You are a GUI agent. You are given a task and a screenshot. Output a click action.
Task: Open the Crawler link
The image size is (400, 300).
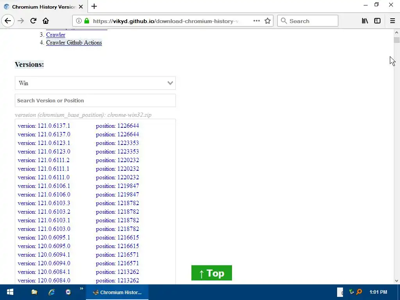(x=55, y=35)
